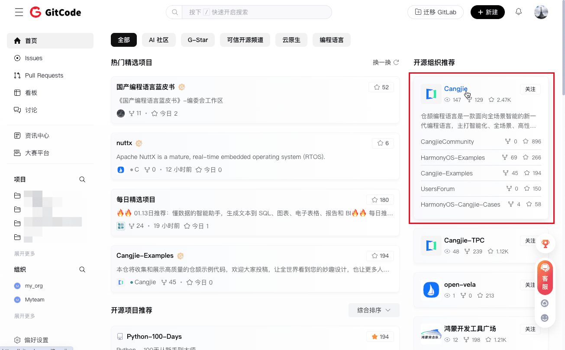Search projects with sidebar magnifier icon

coord(82,179)
